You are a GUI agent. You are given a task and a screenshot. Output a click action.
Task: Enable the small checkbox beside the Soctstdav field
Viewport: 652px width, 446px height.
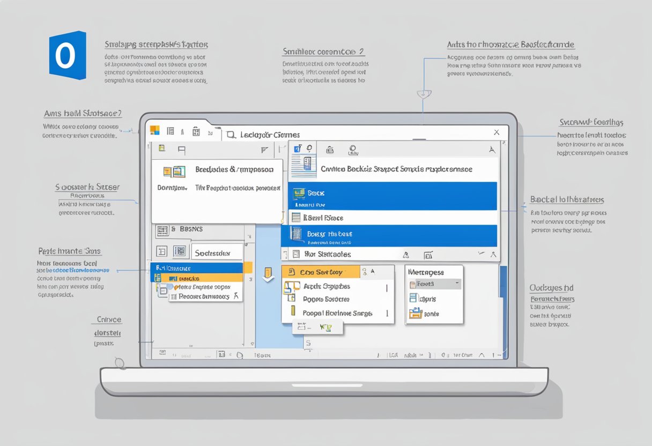tap(180, 251)
